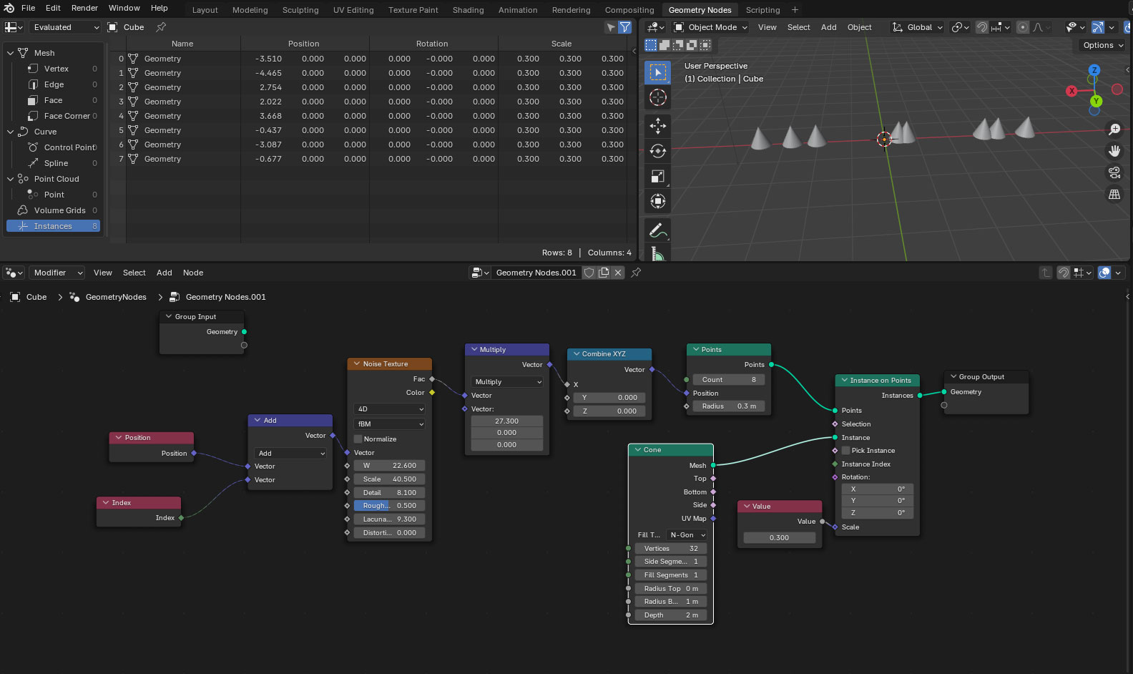Image resolution: width=1133 pixels, height=674 pixels.
Task: Go to parent node tree arrow
Action: coord(1046,273)
